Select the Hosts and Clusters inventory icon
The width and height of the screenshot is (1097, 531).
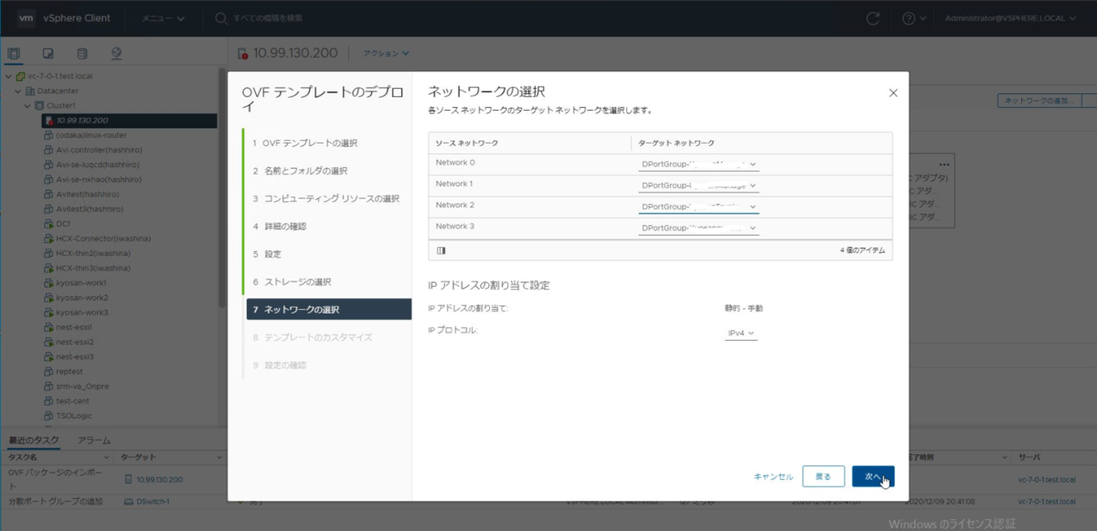(14, 53)
